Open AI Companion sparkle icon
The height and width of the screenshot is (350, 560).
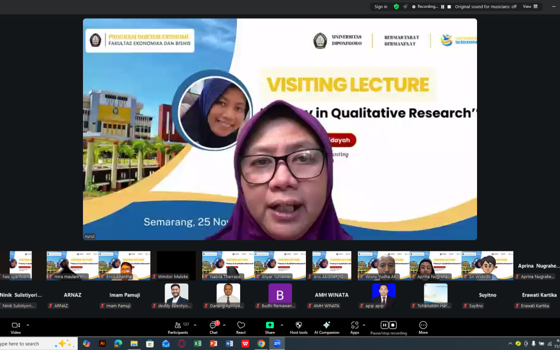pos(327,327)
